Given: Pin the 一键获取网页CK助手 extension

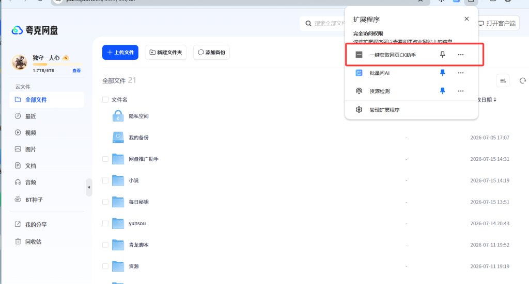Looking at the screenshot, I should click(442, 55).
